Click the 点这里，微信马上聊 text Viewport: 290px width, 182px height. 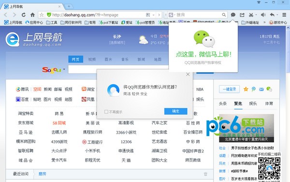point(203,54)
